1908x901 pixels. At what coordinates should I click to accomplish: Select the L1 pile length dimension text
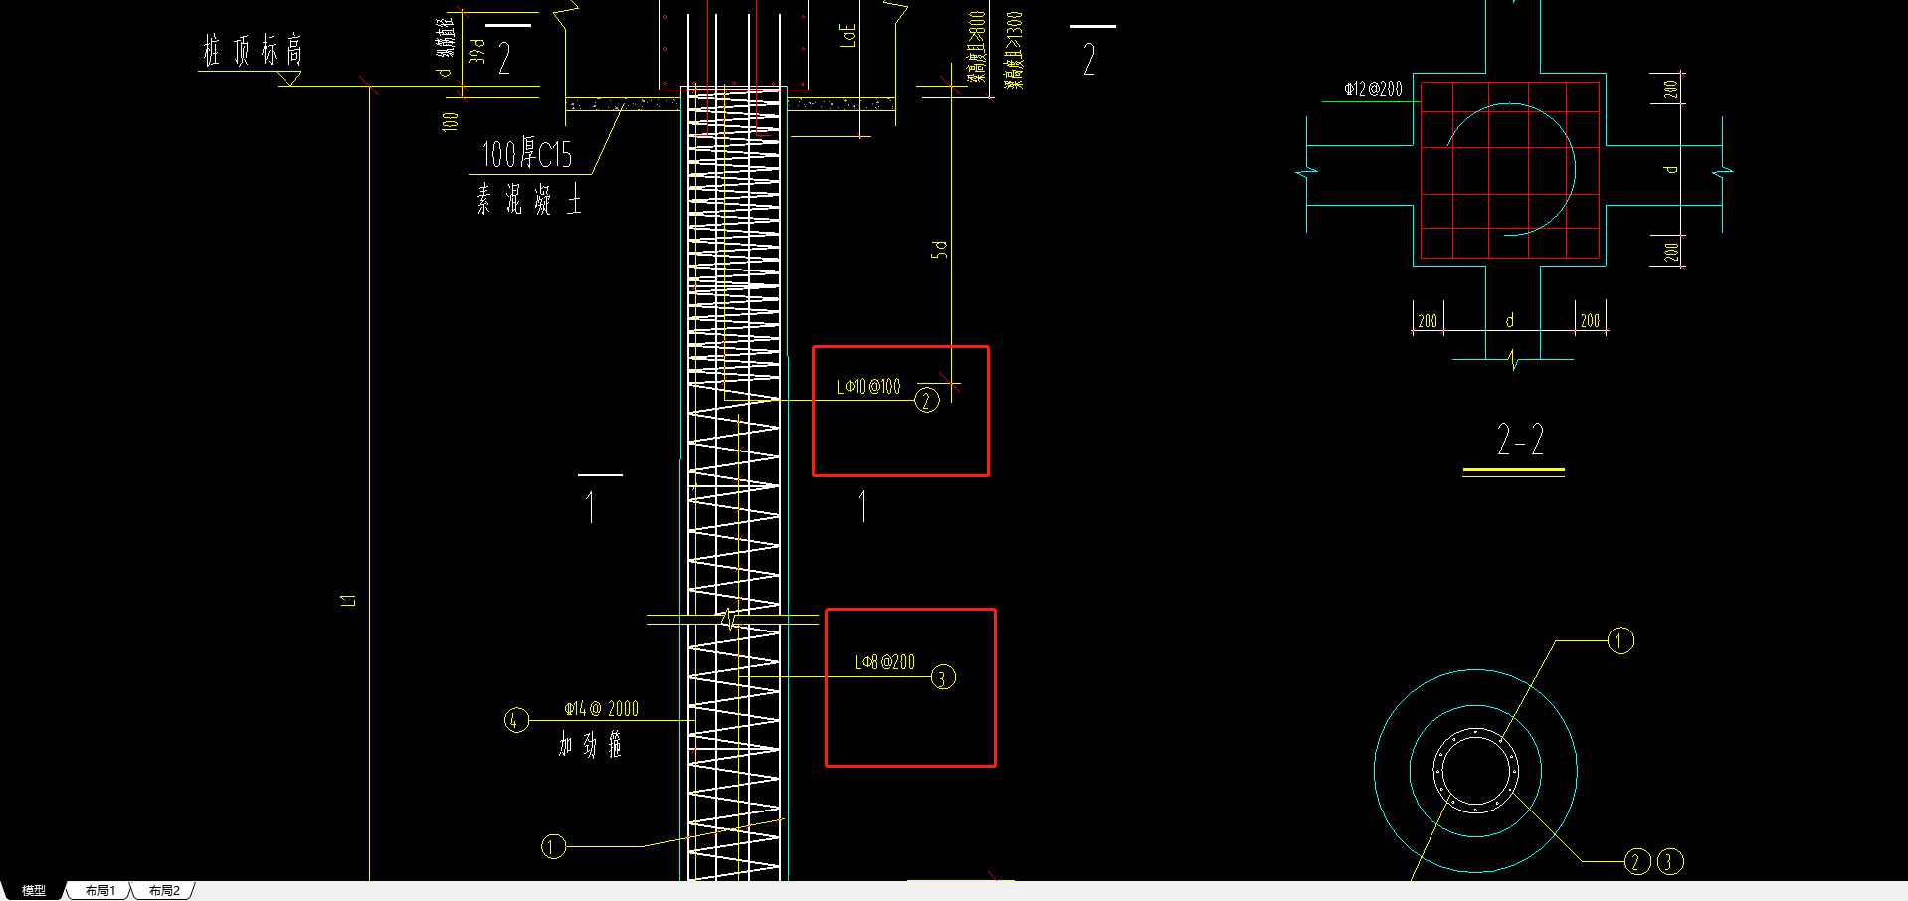(348, 600)
